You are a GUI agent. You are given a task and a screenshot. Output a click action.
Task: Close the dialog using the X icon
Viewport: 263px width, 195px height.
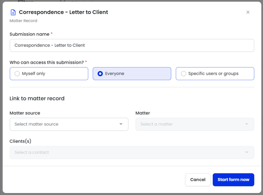[x=248, y=12]
